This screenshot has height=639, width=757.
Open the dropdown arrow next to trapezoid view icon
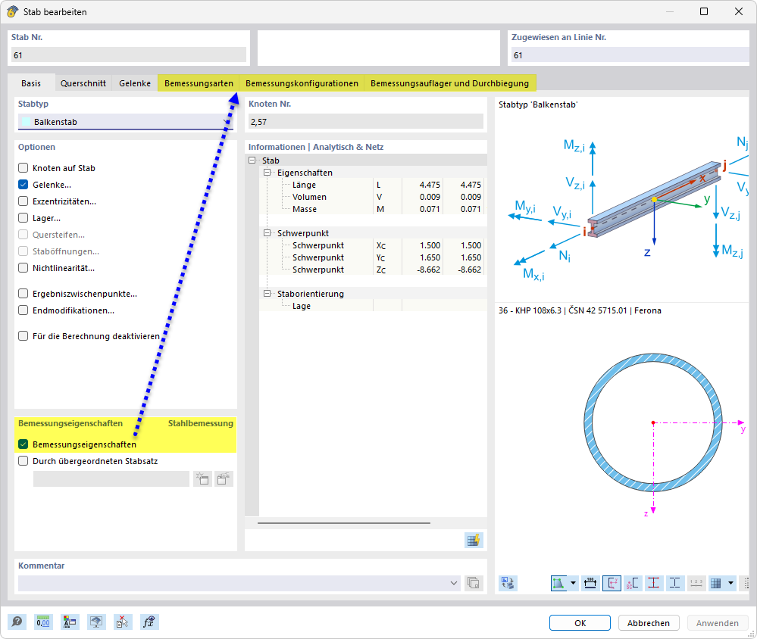pyautogui.click(x=573, y=583)
